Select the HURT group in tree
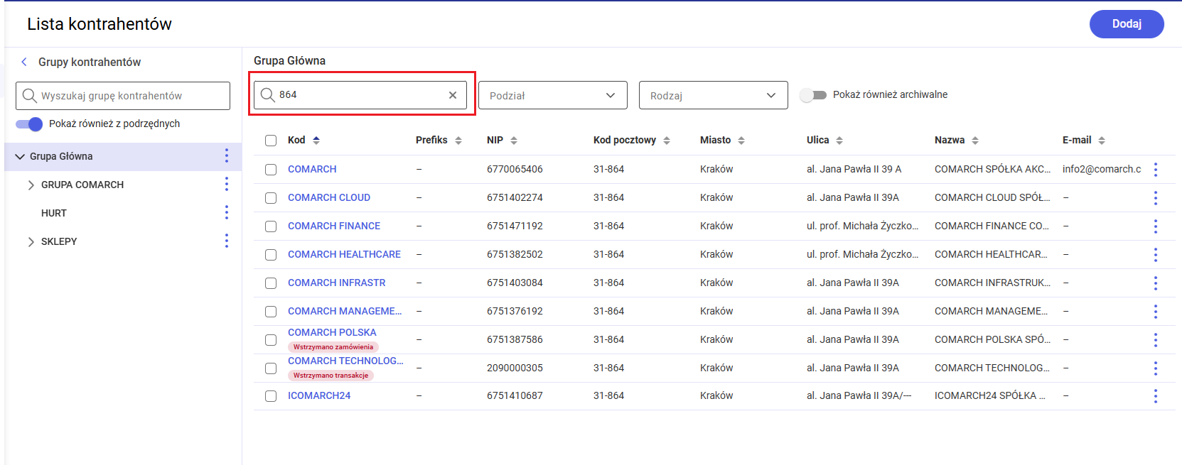The height and width of the screenshot is (465, 1182). click(x=54, y=213)
